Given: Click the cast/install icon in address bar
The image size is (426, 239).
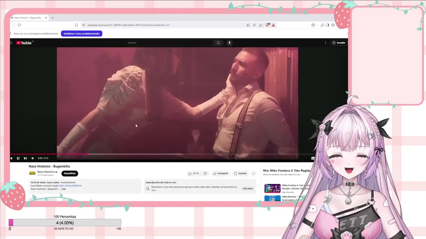Looking at the screenshot, I should click(x=248, y=25).
